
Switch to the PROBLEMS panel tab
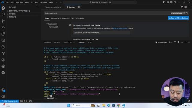tap(47, 42)
